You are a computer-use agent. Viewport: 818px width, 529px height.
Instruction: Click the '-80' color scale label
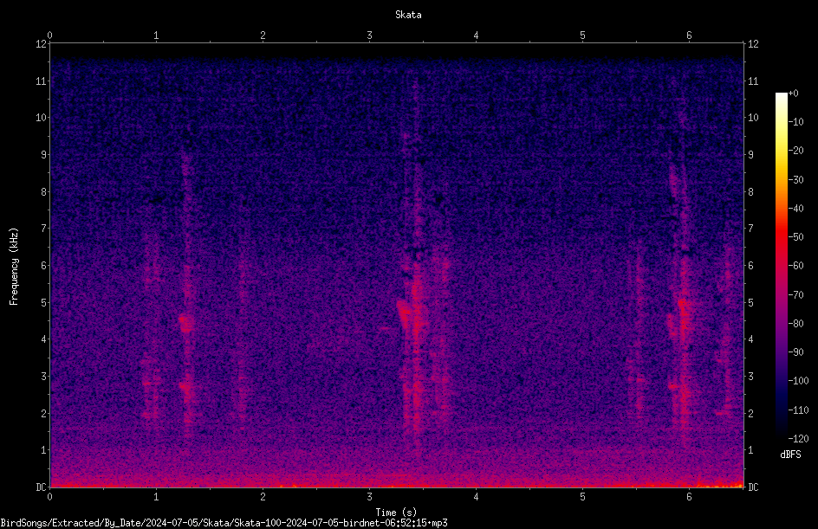tap(795, 324)
